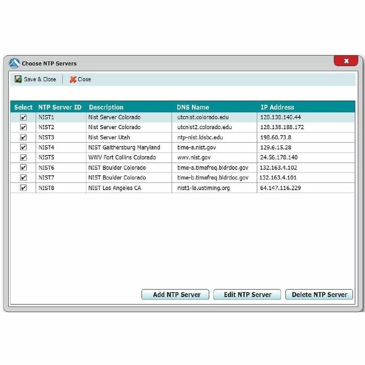This screenshot has width=365, height=365.
Task: Click the Delete NTP Server button
Action: (319, 294)
